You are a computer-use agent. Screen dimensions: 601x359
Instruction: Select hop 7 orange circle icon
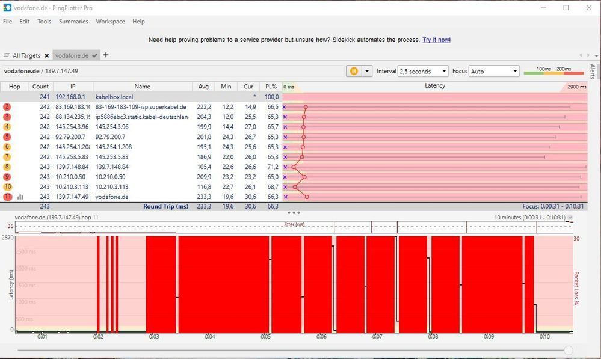point(7,157)
